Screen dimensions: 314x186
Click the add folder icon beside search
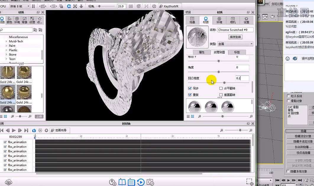(x=35, y=30)
